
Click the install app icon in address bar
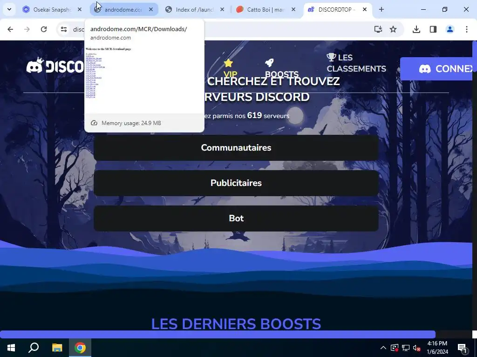pyautogui.click(x=378, y=29)
